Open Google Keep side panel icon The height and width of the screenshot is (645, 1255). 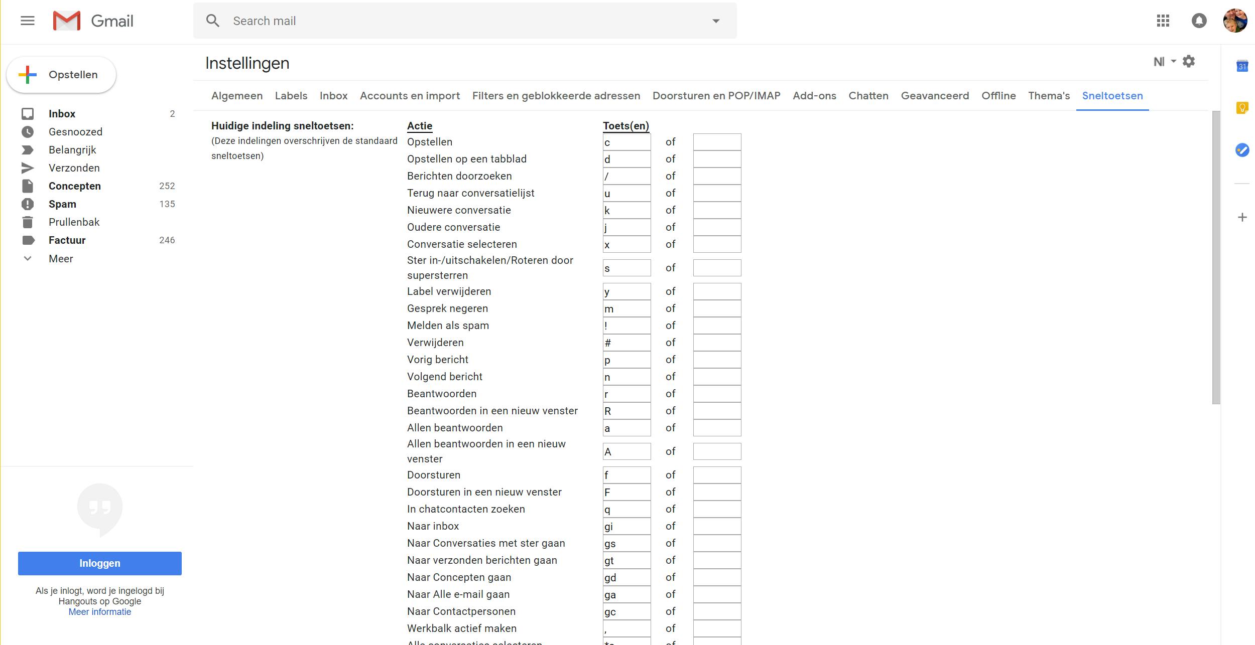(x=1242, y=108)
